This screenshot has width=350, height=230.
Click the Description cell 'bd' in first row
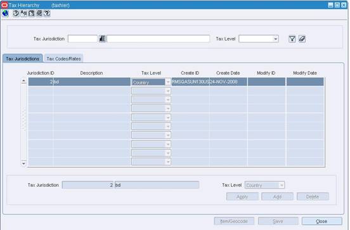tap(92, 82)
